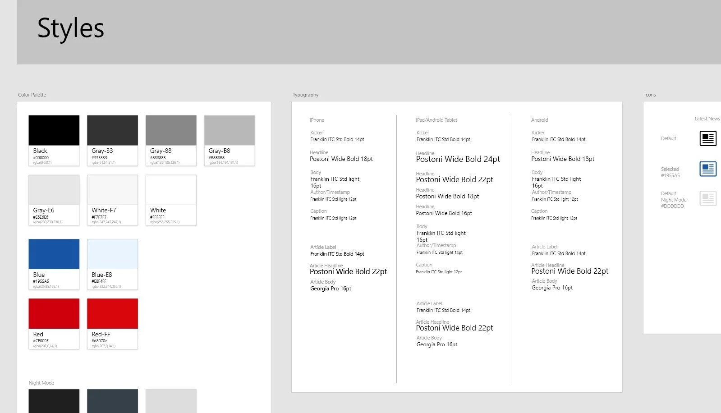Select iPhone Body 'Franklin ITC Std light' text
Screen dimensions: 721x413
(335, 182)
